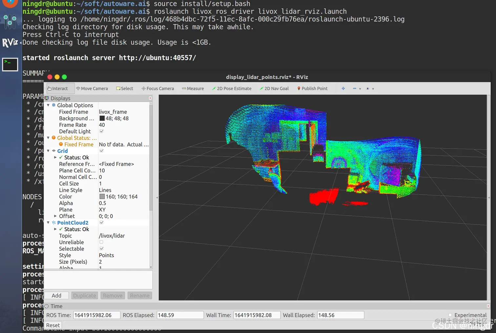
Task: Select the Move Camera tool
Action: 92,88
